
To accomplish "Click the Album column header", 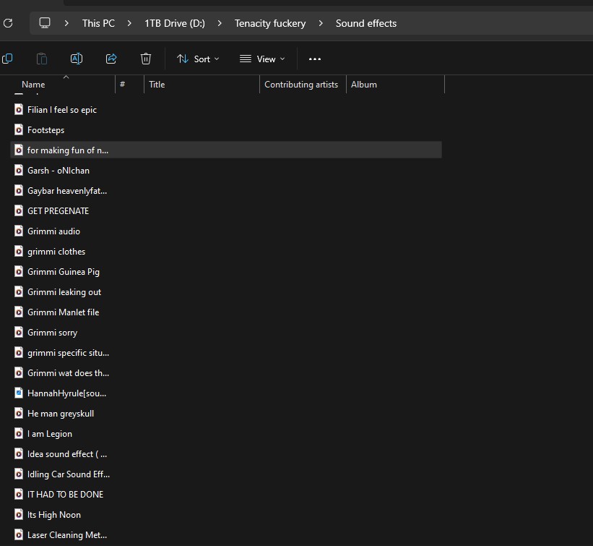I will pyautogui.click(x=364, y=85).
